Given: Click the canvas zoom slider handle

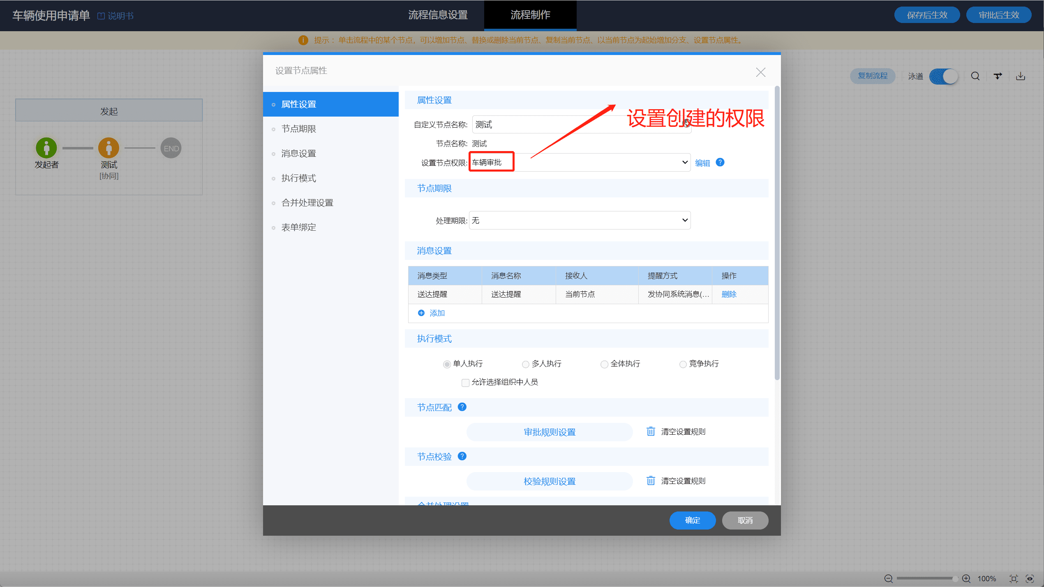Looking at the screenshot, I should (955, 579).
